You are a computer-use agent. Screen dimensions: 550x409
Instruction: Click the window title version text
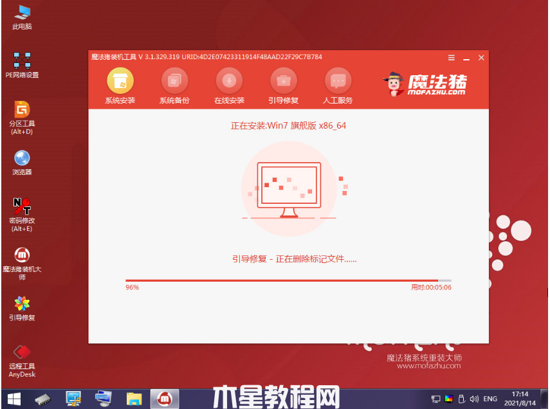[x=206, y=57]
